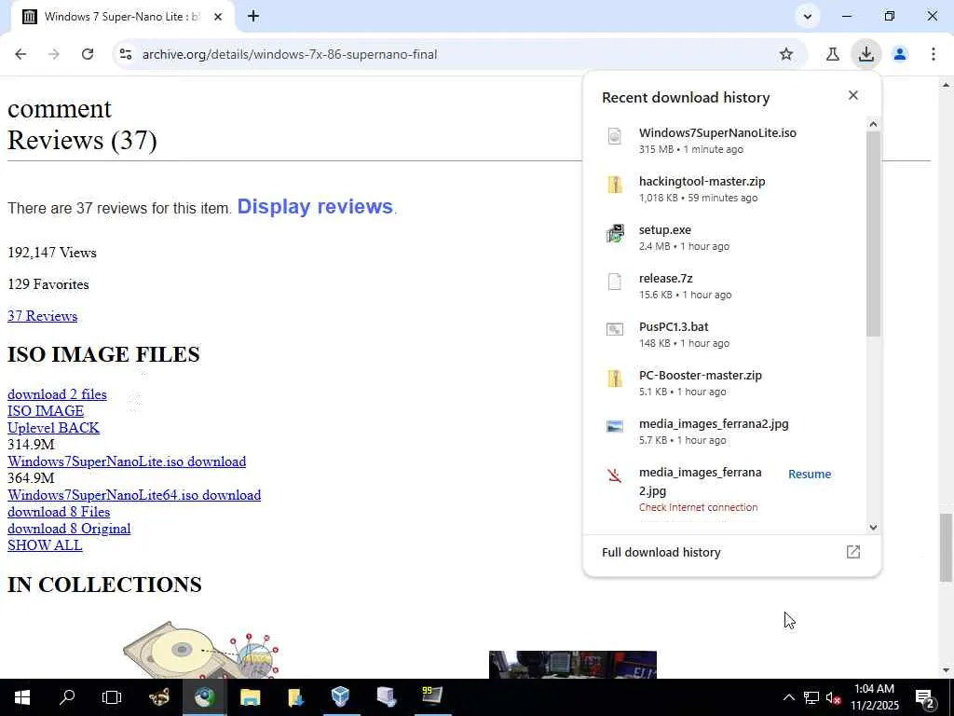This screenshot has width=954, height=716.
Task: Click the SHOW ALL link
Action: 45,545
